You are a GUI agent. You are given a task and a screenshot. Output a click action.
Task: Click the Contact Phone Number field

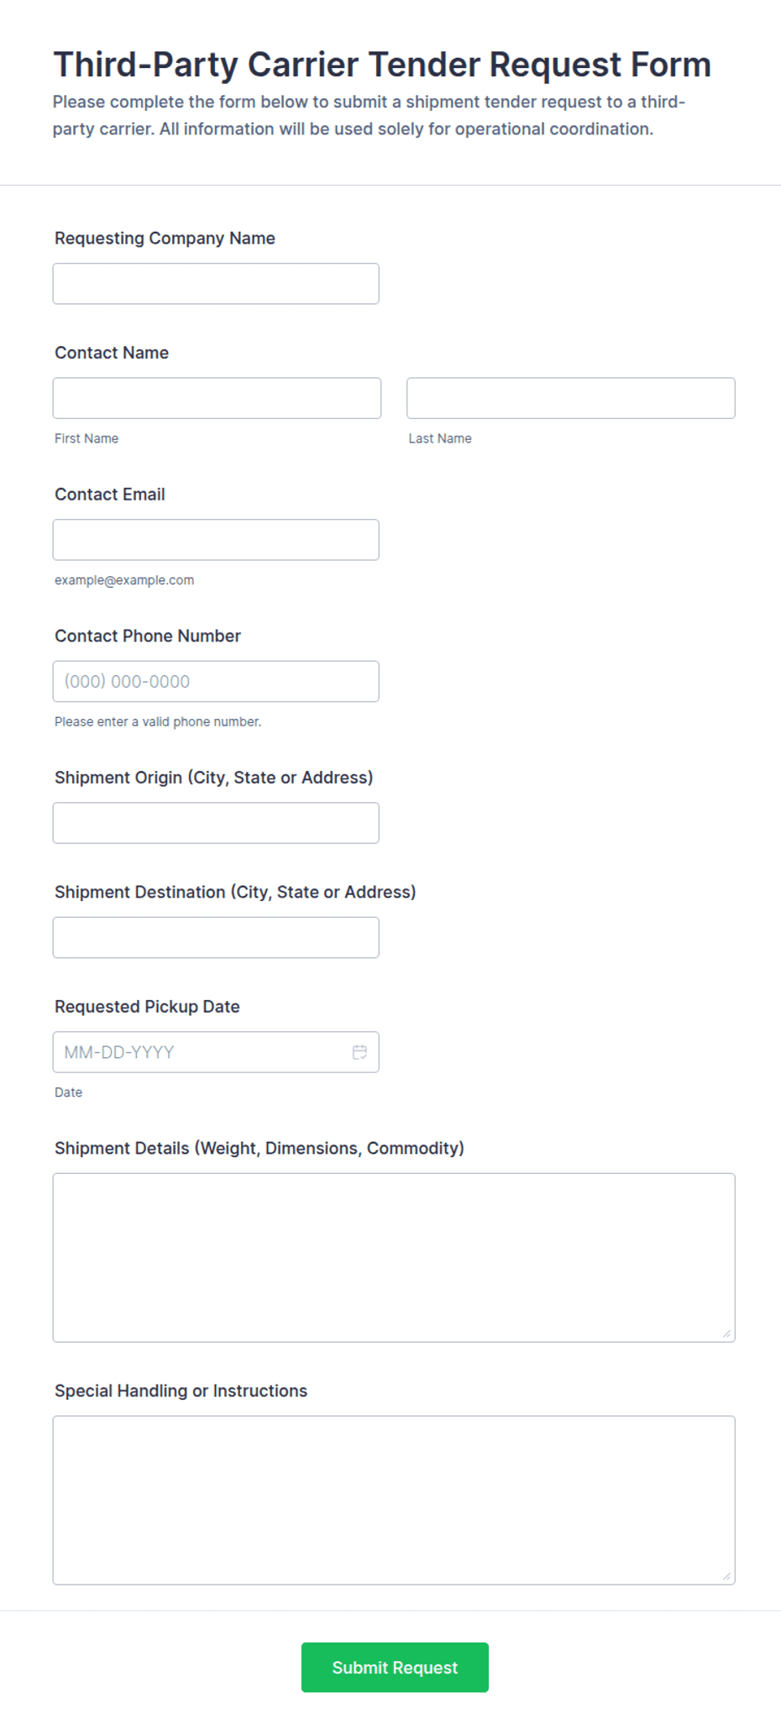point(216,682)
